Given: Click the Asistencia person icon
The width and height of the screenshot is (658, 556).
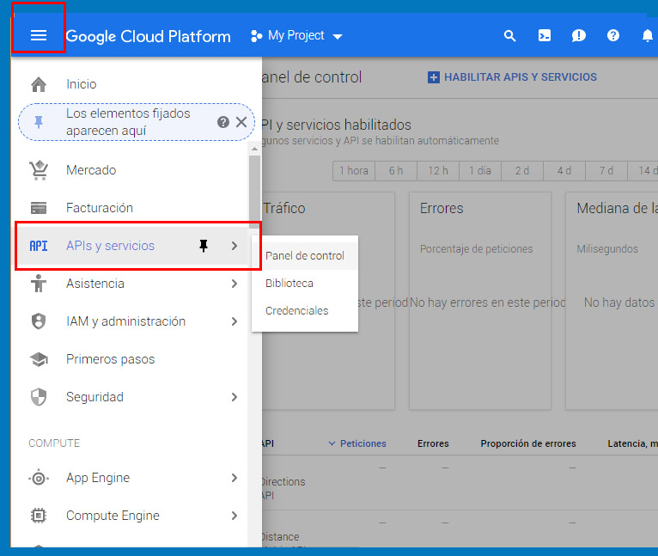Looking at the screenshot, I should 39,284.
